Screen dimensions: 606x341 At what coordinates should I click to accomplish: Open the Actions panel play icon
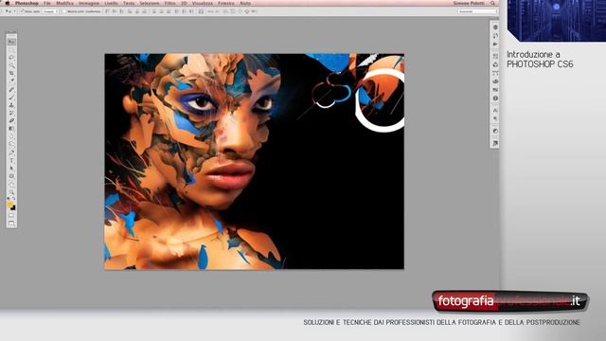tap(495, 45)
